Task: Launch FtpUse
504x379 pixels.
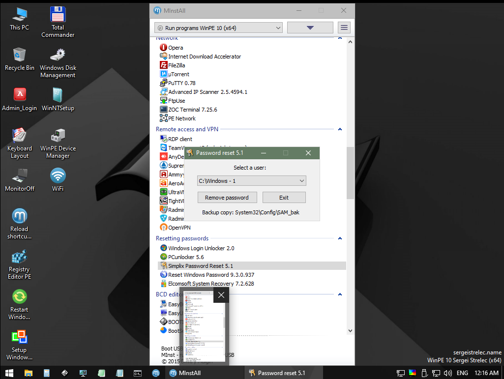Action: pyautogui.click(x=172, y=101)
